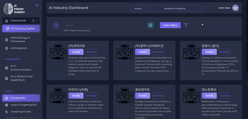
Task: Shortlist 원프레딕트
Action: 158,96
